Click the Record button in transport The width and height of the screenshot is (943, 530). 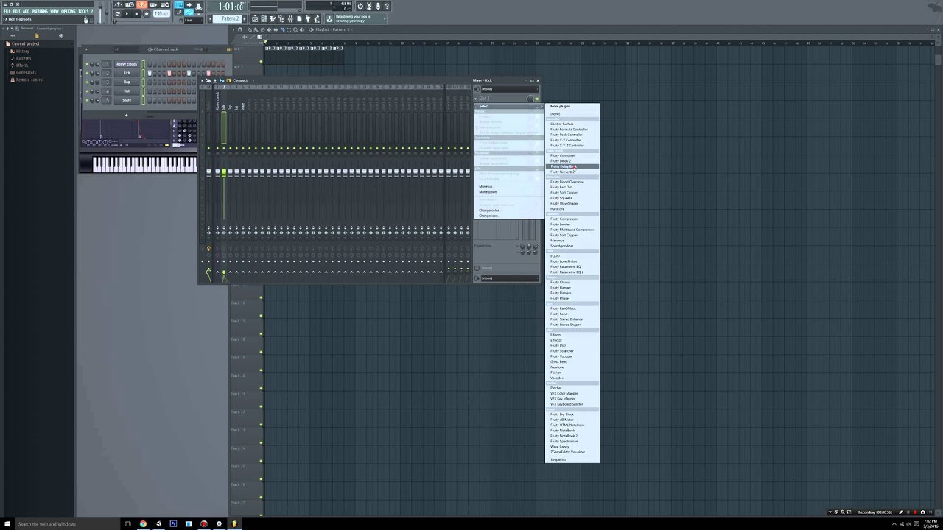[146, 13]
